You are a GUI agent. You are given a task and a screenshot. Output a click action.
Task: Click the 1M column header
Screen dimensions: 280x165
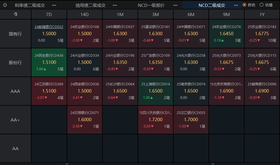[x=120, y=14]
